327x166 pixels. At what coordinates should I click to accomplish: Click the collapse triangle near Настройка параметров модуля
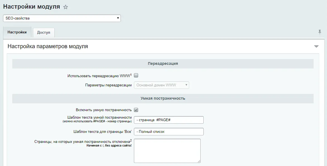[x=316, y=47]
